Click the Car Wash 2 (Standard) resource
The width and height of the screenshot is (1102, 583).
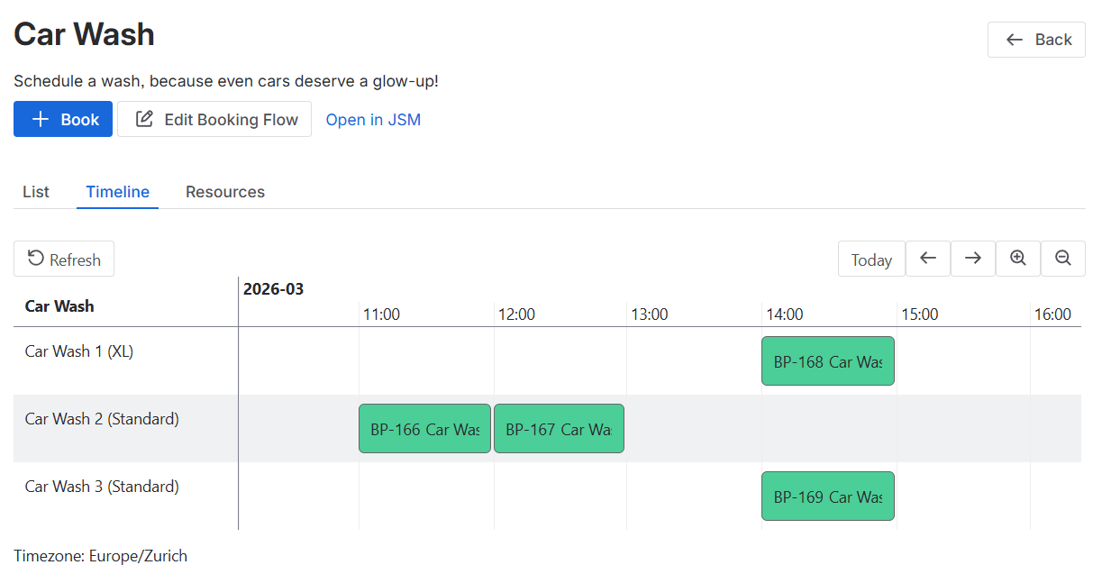102,419
